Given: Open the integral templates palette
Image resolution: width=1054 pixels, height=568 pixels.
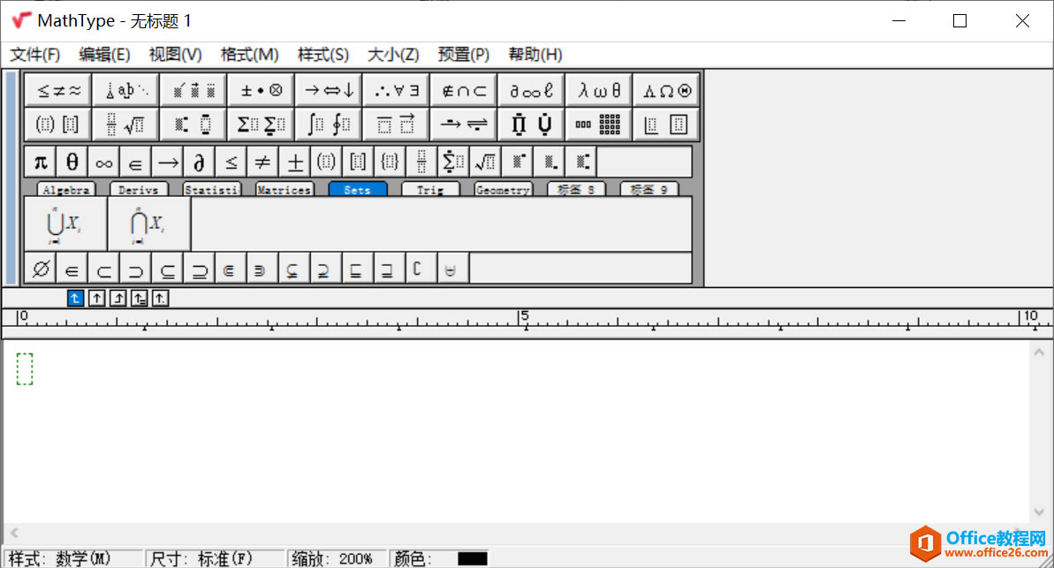Looking at the screenshot, I should click(328, 124).
